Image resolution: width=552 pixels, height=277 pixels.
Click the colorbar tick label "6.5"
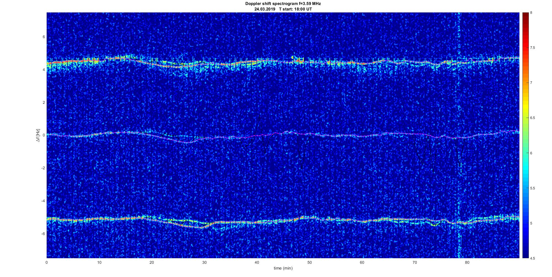532,118
